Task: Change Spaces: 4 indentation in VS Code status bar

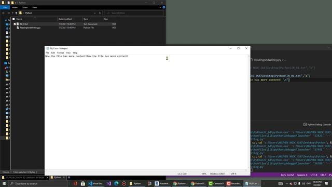Action: (302, 175)
